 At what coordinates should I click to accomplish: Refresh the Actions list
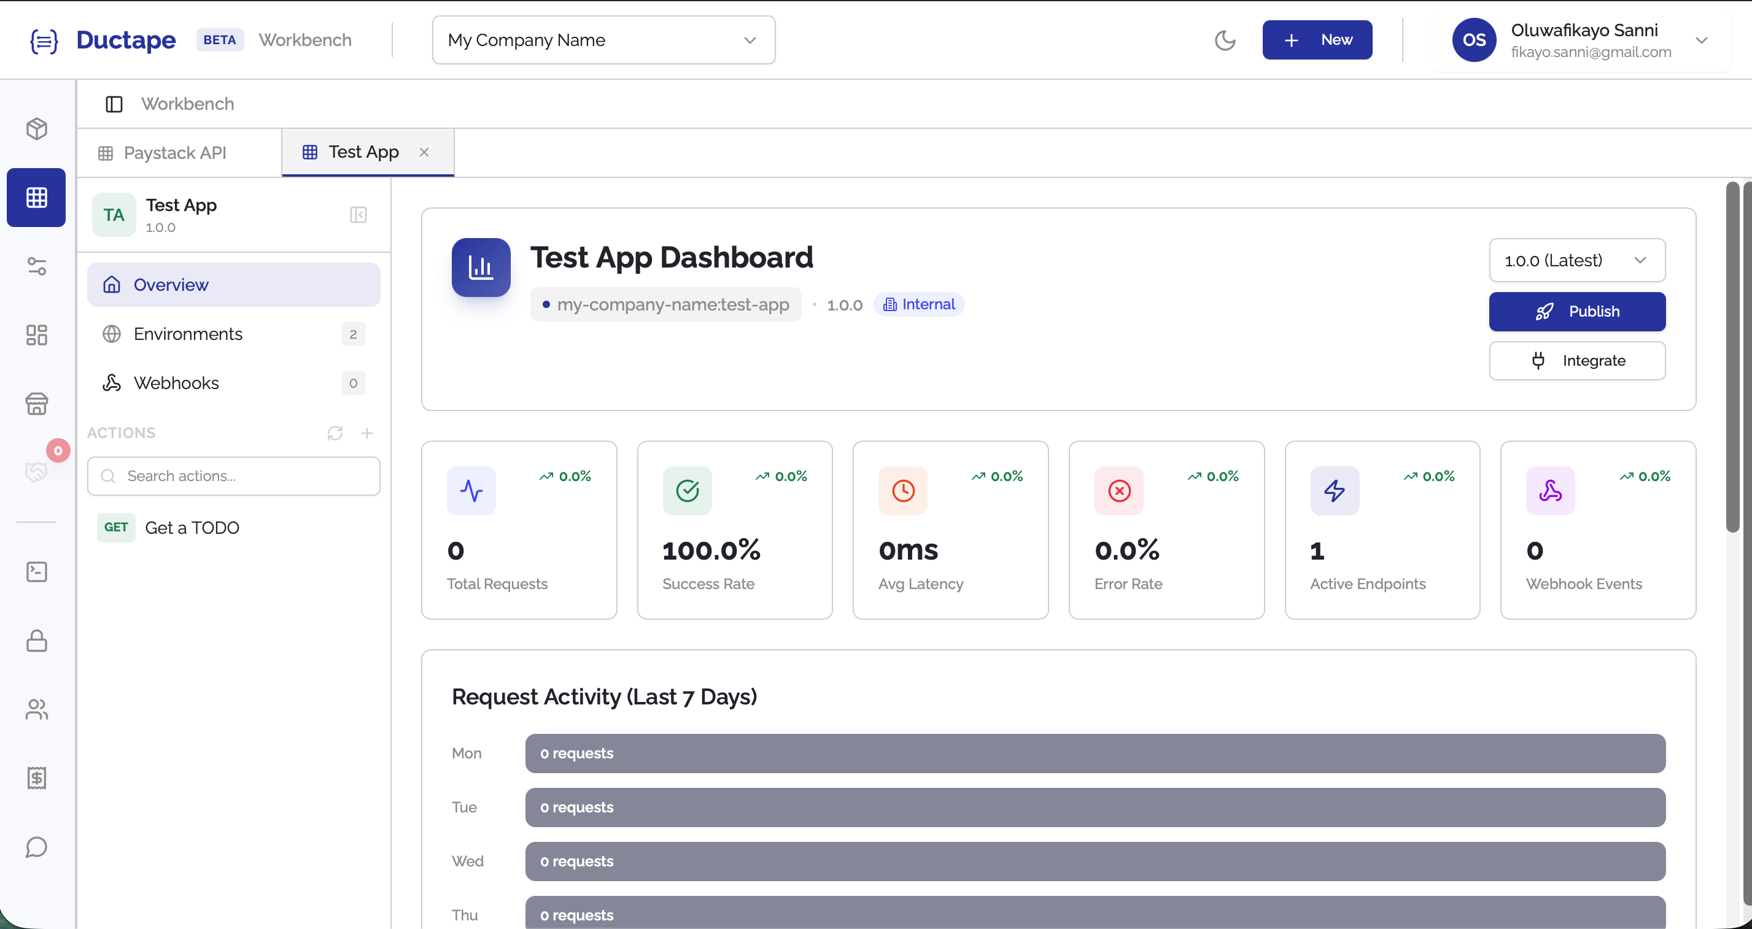(335, 433)
